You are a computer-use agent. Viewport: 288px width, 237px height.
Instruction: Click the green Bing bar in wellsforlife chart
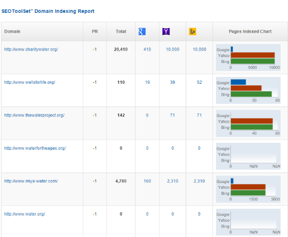click(251, 94)
